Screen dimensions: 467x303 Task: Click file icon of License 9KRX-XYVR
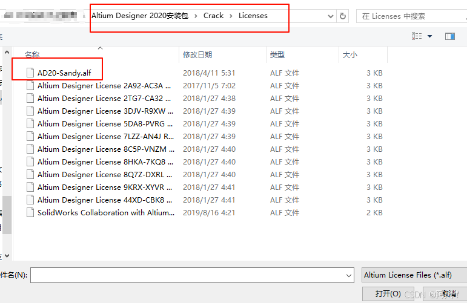(30, 187)
